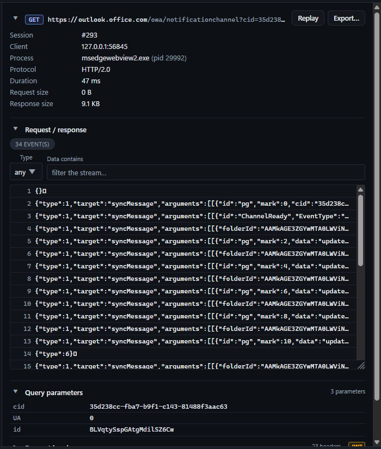Open the Export... options
Screen dimensions: 381x449
tap(346, 19)
